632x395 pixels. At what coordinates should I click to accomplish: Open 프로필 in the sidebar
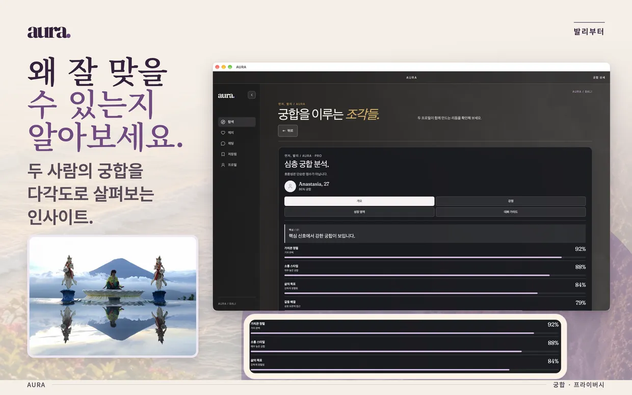tap(237, 165)
